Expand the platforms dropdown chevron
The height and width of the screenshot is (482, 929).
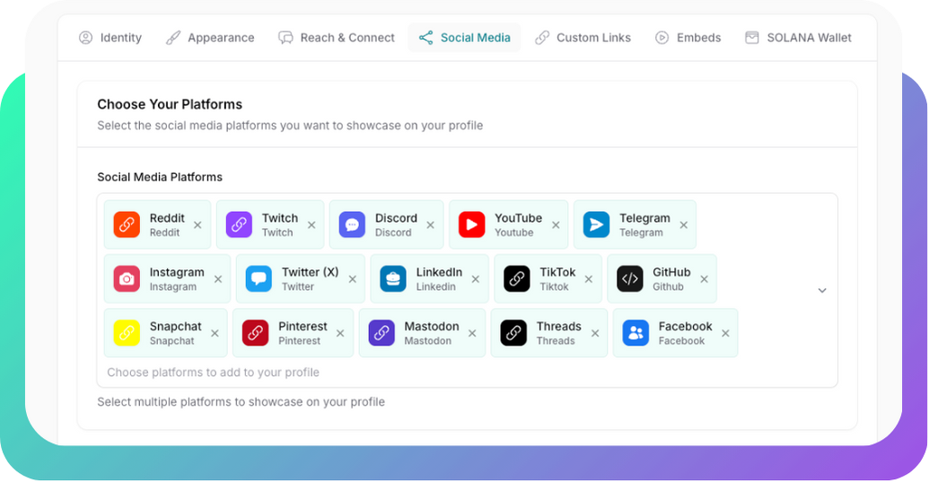[821, 291]
